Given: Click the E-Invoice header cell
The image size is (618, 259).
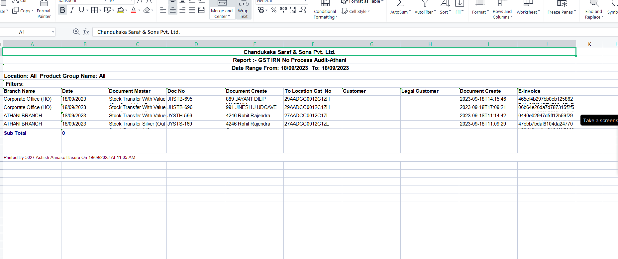Looking at the screenshot, I should click(547, 91).
